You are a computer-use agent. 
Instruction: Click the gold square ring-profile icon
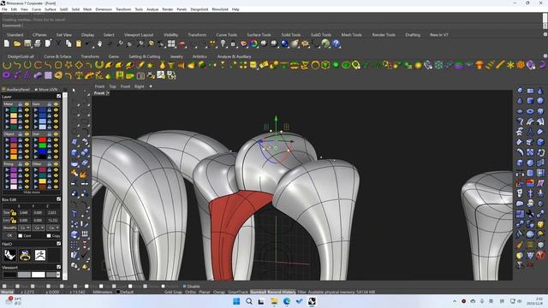coord(58,65)
